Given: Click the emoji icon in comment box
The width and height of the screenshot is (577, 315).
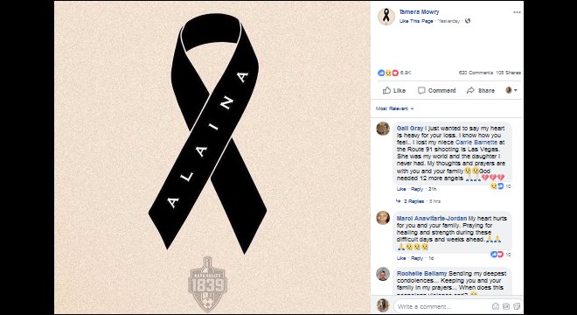Looking at the screenshot, I should pos(496,306).
